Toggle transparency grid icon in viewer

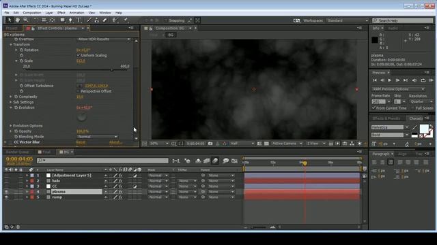267,144
